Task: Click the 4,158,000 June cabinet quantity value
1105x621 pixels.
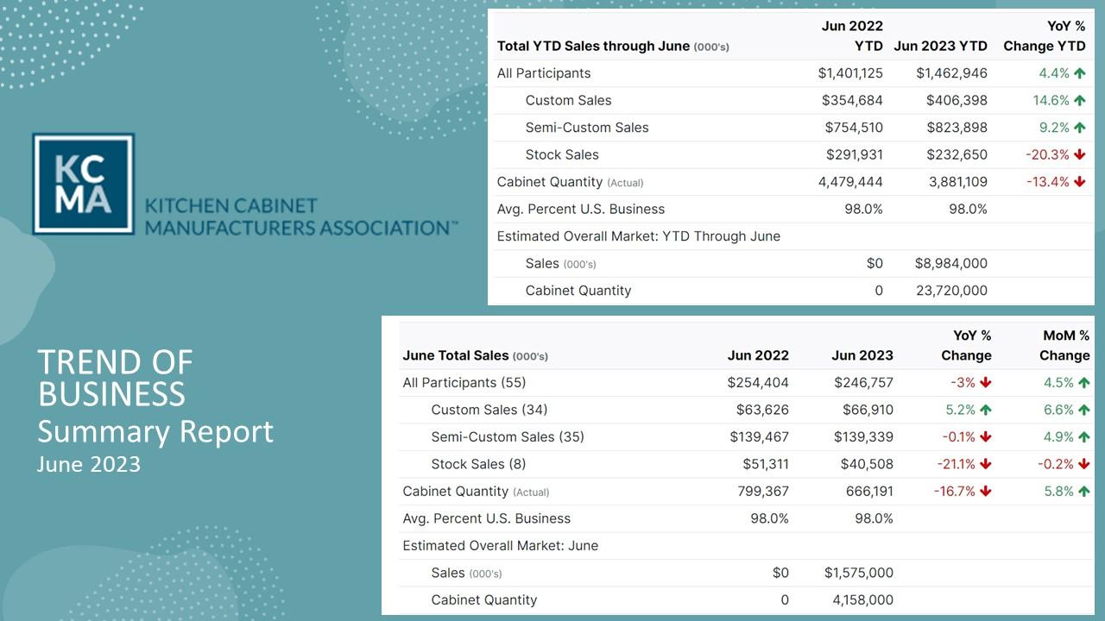Action: (859, 599)
